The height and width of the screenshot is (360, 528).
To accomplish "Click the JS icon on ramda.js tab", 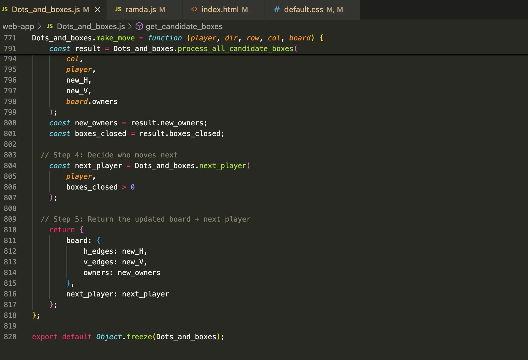I will 118,10.
